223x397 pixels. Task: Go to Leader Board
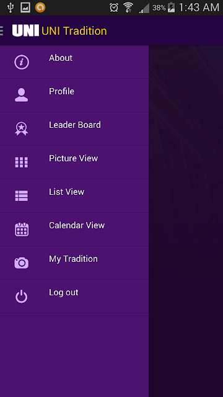click(x=74, y=129)
